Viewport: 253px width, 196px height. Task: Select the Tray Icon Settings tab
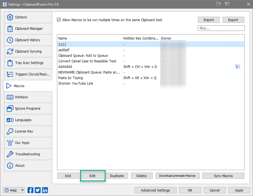coord(28,63)
